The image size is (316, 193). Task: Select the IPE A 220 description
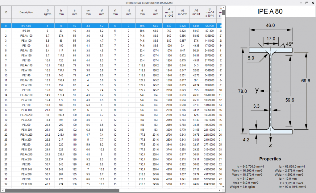(x=26, y=140)
